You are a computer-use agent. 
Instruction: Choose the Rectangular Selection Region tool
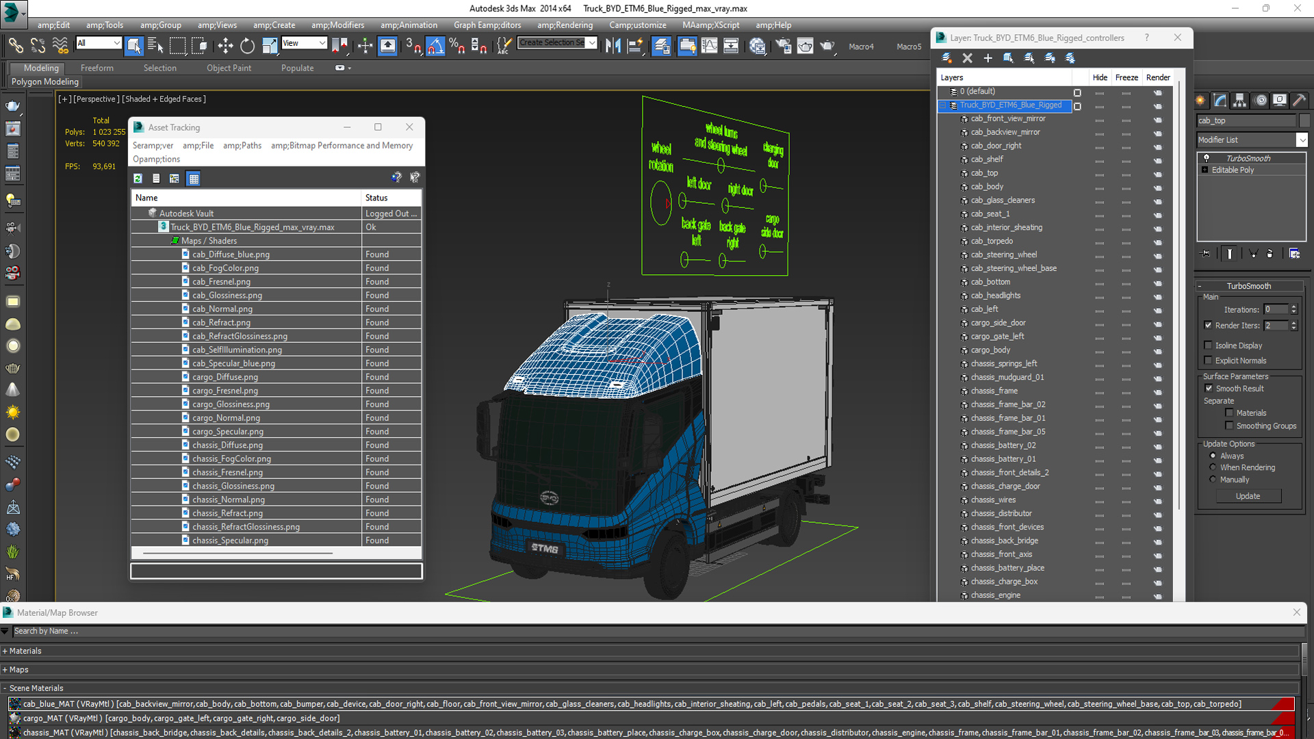177,45
